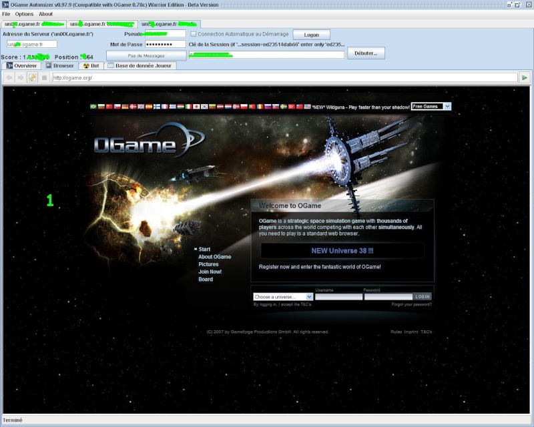Select the Greece flag
The width and height of the screenshot is (534, 427).
(x=173, y=107)
